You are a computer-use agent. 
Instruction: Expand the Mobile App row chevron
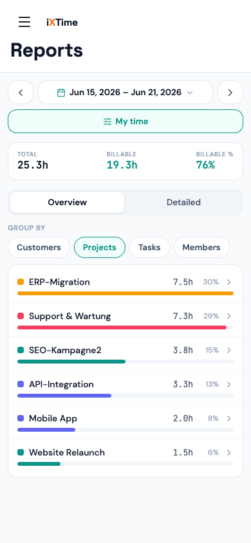click(x=229, y=418)
